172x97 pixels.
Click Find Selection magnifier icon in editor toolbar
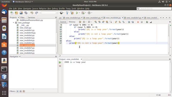pyautogui.click(x=96, y=22)
